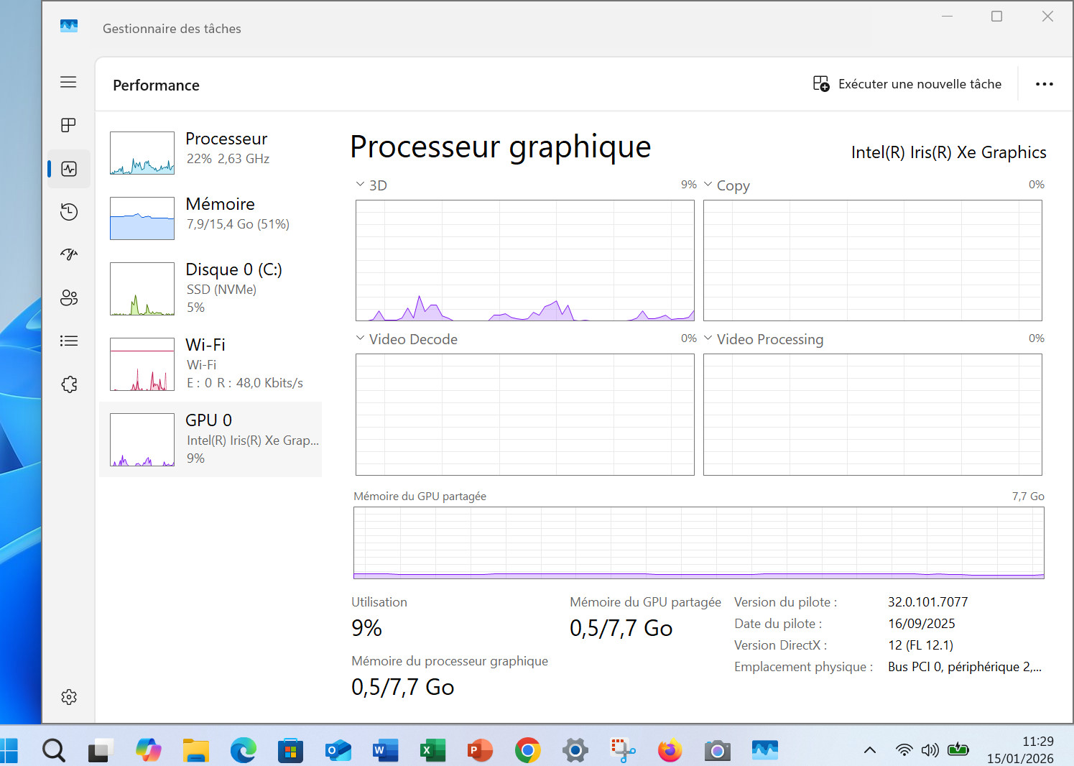Click the Mémoire du GPU partagée graph
The width and height of the screenshot is (1074, 766).
(x=698, y=543)
